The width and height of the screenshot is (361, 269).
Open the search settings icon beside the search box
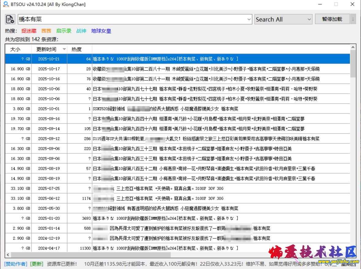(10, 19)
